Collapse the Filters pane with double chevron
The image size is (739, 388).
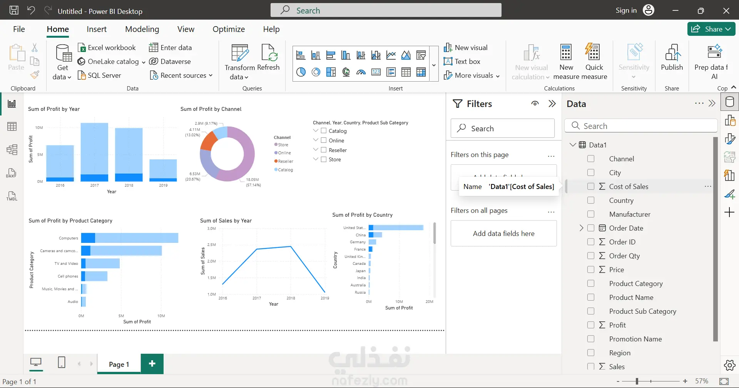coord(552,104)
